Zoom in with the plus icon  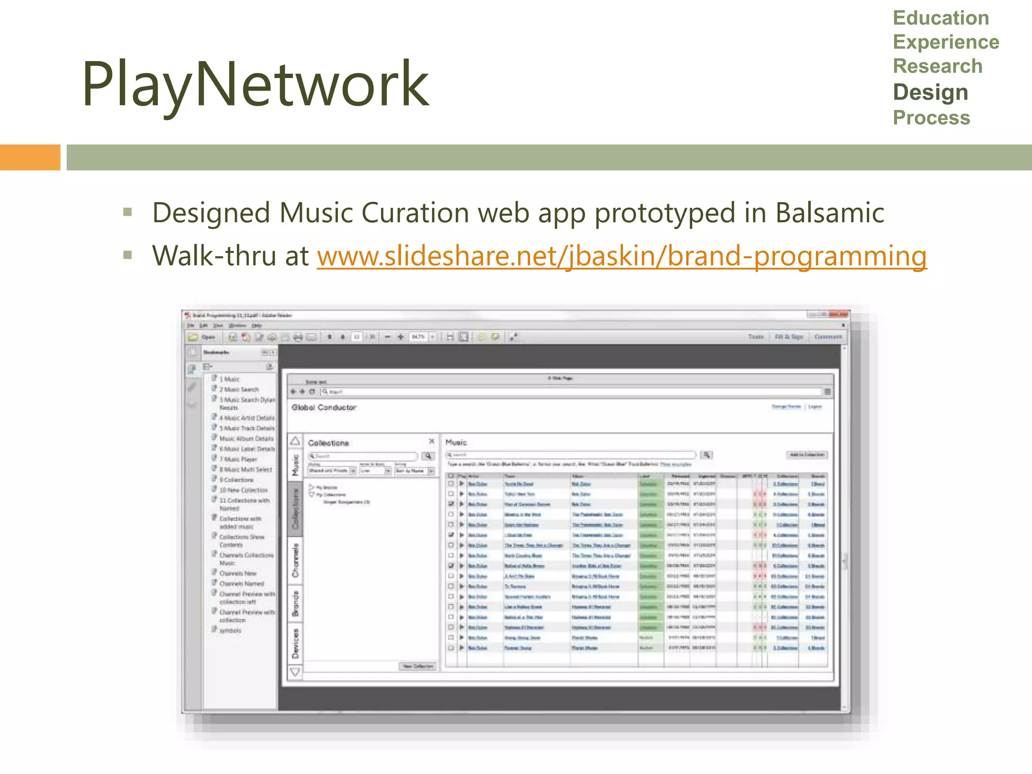point(401,337)
